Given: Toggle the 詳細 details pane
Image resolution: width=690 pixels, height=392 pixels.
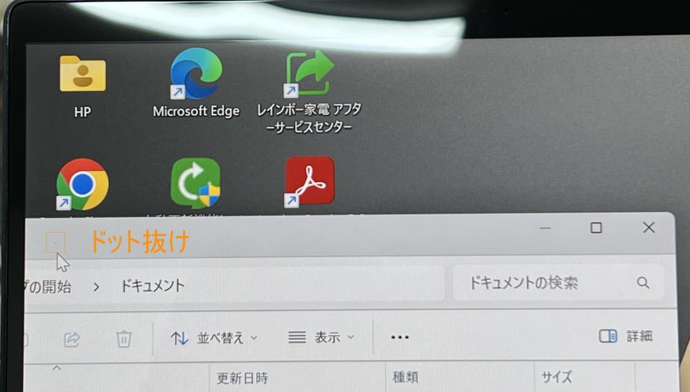Looking at the screenshot, I should click(x=625, y=336).
